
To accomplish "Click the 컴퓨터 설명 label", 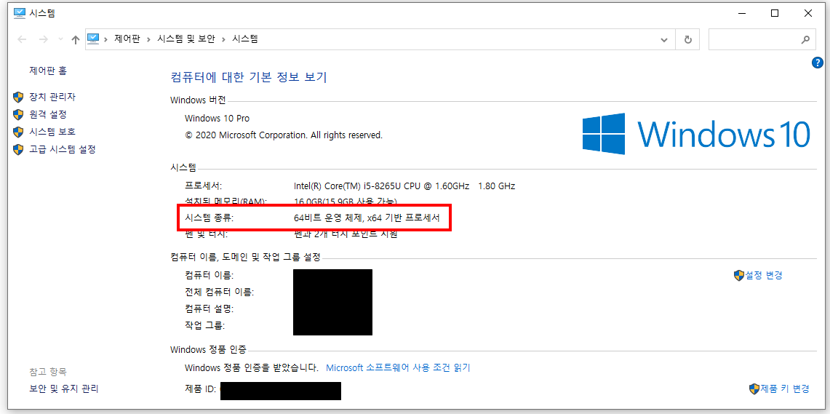I will (x=209, y=308).
